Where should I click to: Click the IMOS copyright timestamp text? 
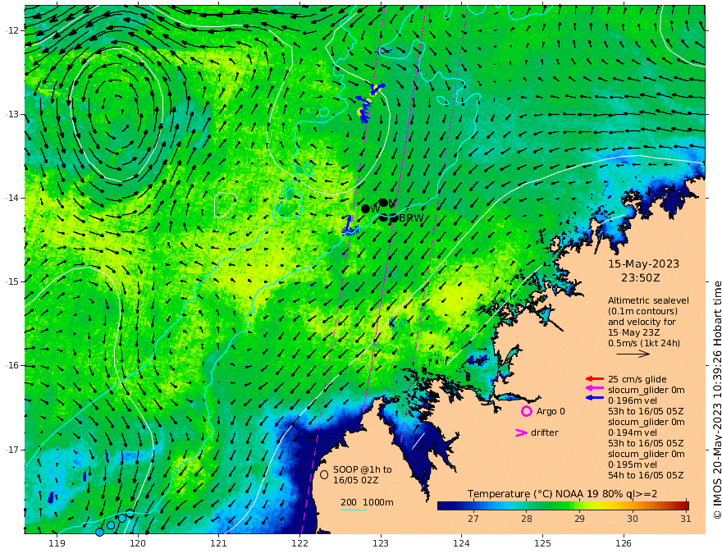[716, 400]
